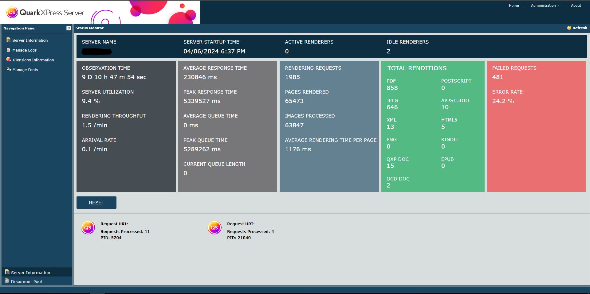Click the Manage Fonts icon
Image resolution: width=590 pixels, height=294 pixels.
9,70
